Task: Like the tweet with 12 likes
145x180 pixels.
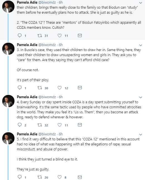Action: coord(60,88)
